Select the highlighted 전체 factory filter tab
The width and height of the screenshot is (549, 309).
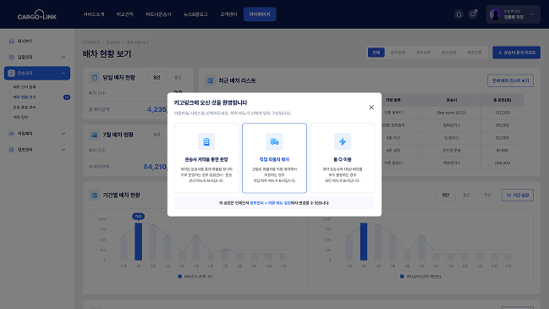tap(376, 52)
